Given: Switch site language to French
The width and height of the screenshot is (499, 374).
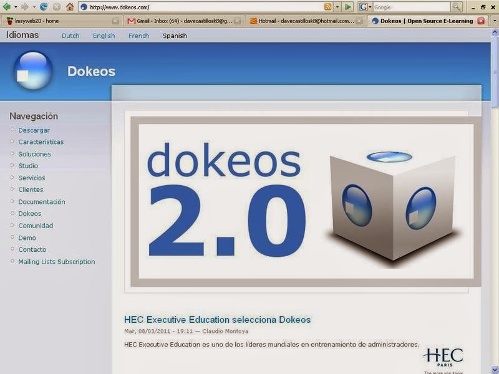Looking at the screenshot, I should click(138, 36).
